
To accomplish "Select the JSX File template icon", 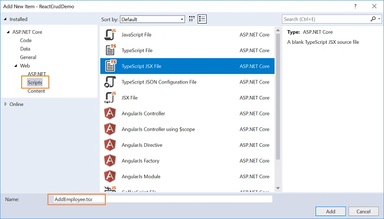I will click(110, 98).
